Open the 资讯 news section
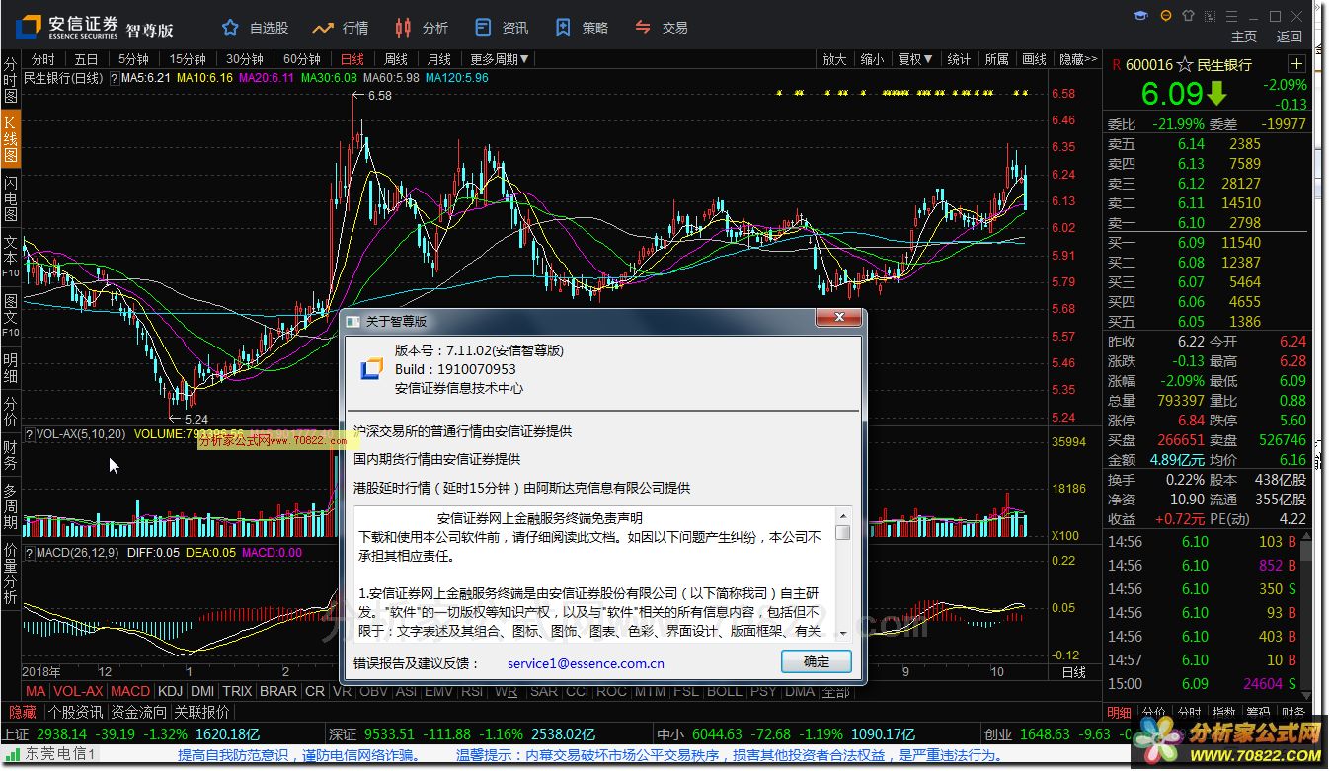The width and height of the screenshot is (1330, 771). point(501,28)
